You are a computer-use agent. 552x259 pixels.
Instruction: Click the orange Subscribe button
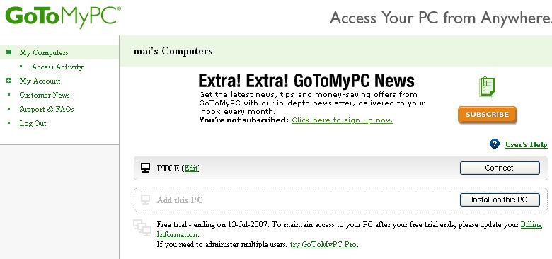pos(487,115)
